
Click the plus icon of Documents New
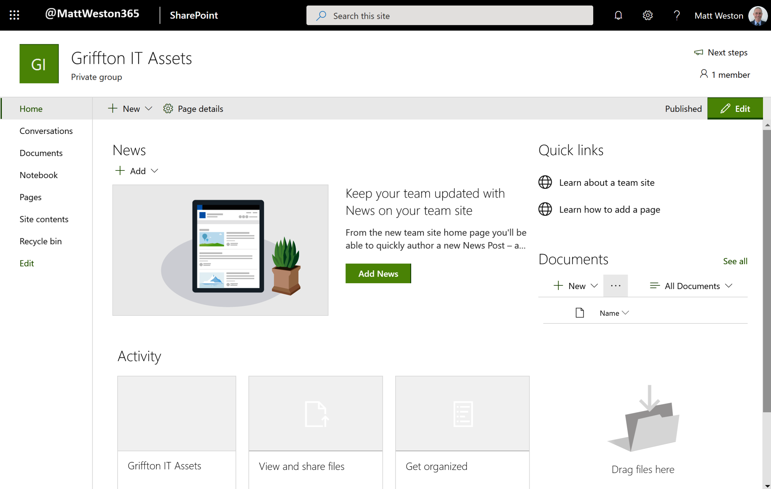558,285
